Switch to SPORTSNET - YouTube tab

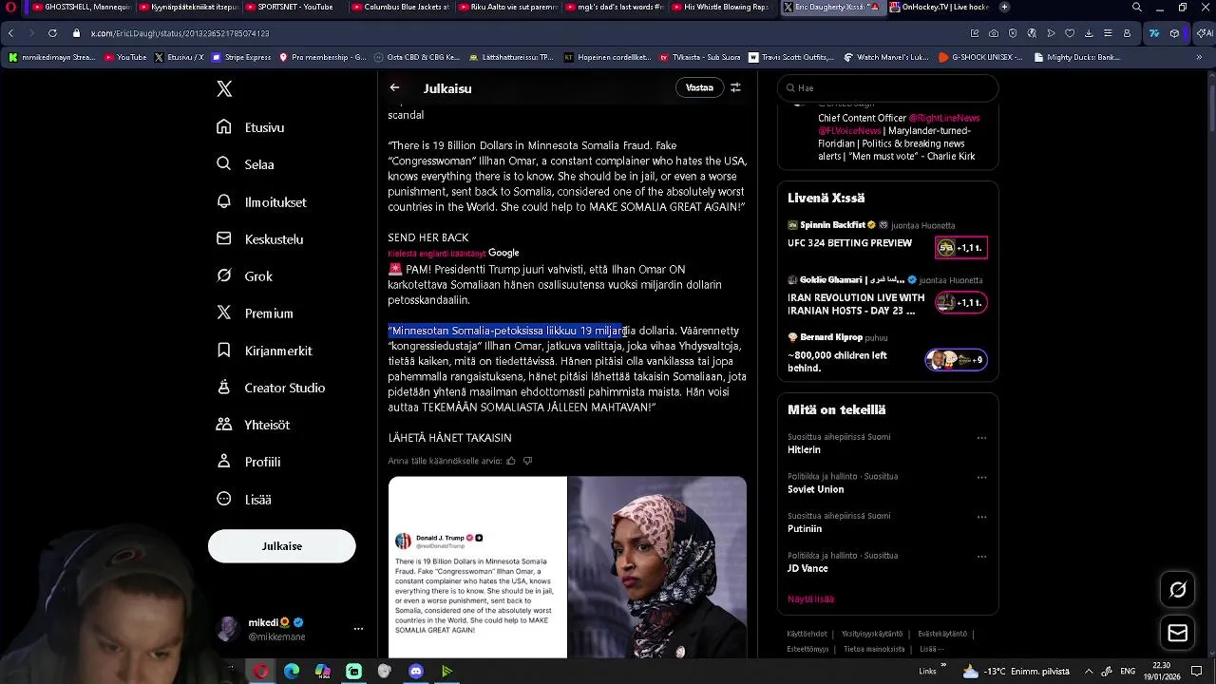(295, 8)
